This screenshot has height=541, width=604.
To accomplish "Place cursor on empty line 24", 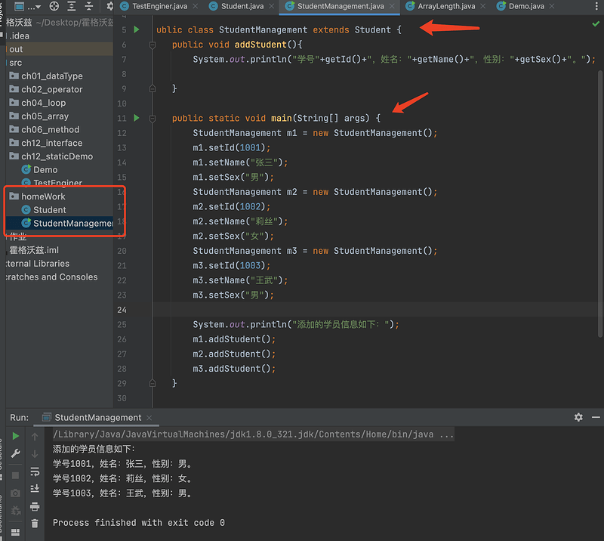I will (x=375, y=310).
